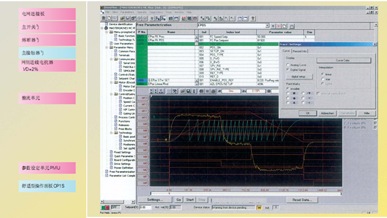This screenshot has width=387, height=218.
Task: Click the red X delete icon
Action: coord(279,26)
